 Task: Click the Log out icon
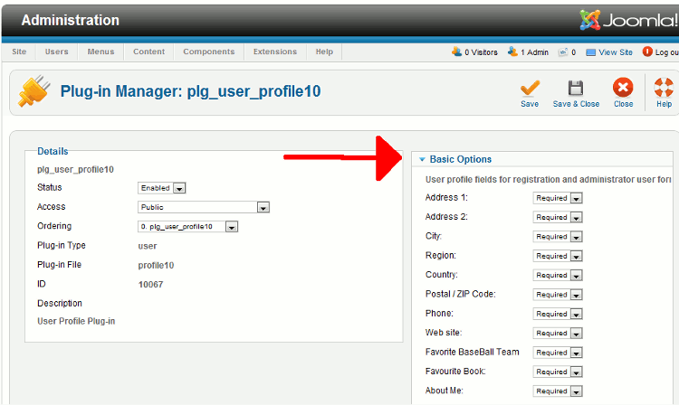[x=647, y=52]
